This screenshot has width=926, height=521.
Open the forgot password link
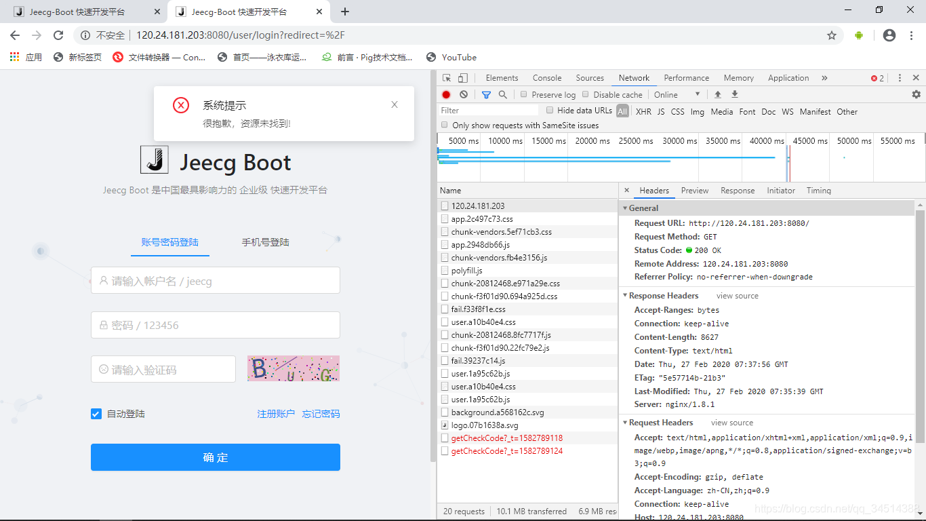(x=321, y=414)
